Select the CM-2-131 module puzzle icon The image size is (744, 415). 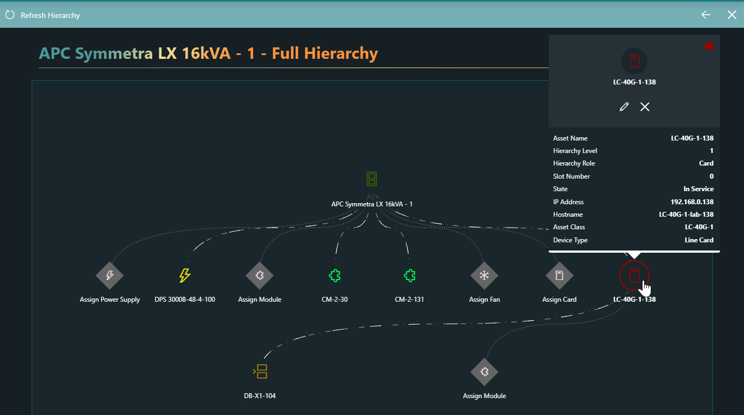tap(409, 276)
